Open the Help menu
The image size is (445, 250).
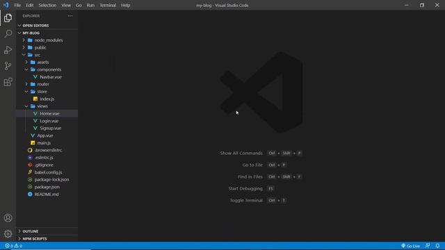click(x=125, y=5)
